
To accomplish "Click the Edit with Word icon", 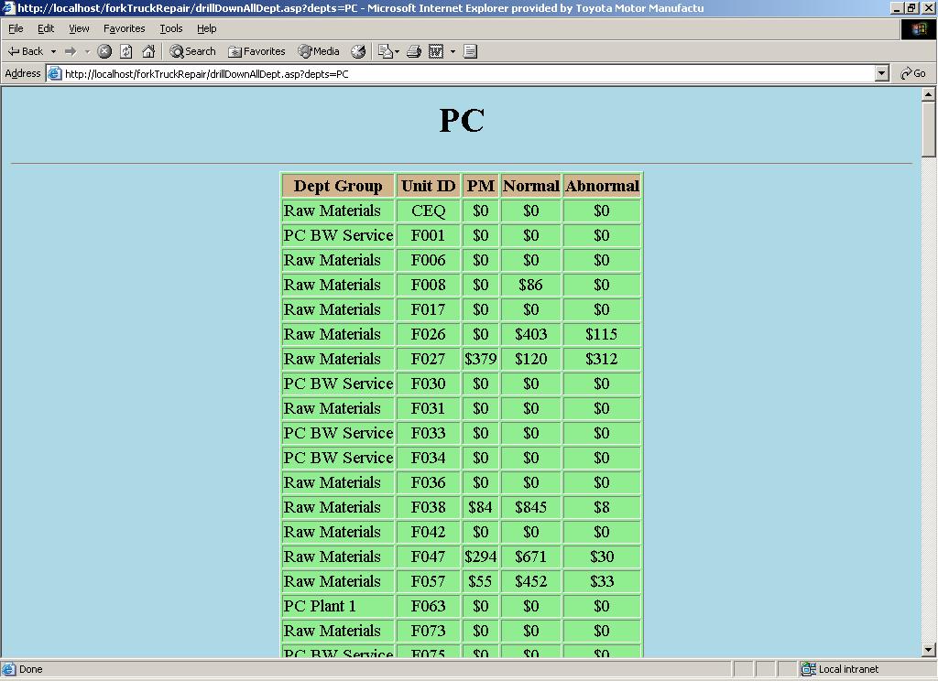I will click(436, 51).
